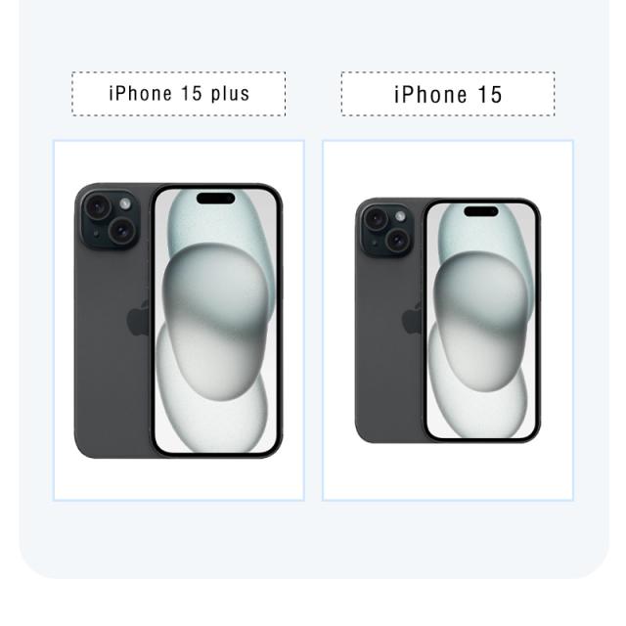626x626 pixels.
Task: Click microphone hole on iPhone 15 plus camera
Action: click(96, 233)
